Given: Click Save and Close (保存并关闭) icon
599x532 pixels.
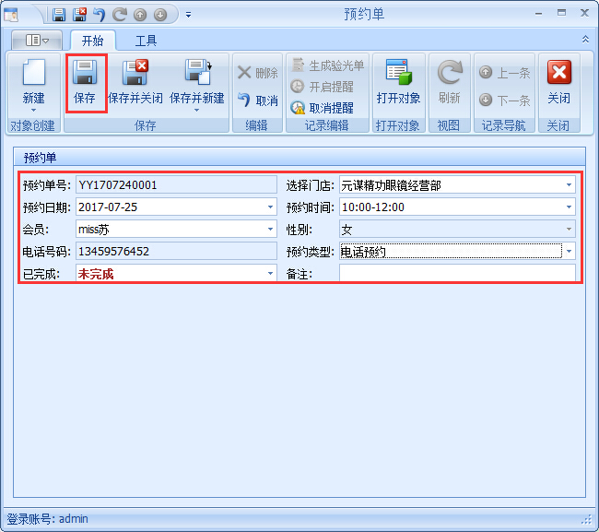Looking at the screenshot, I should pyautogui.click(x=135, y=74).
